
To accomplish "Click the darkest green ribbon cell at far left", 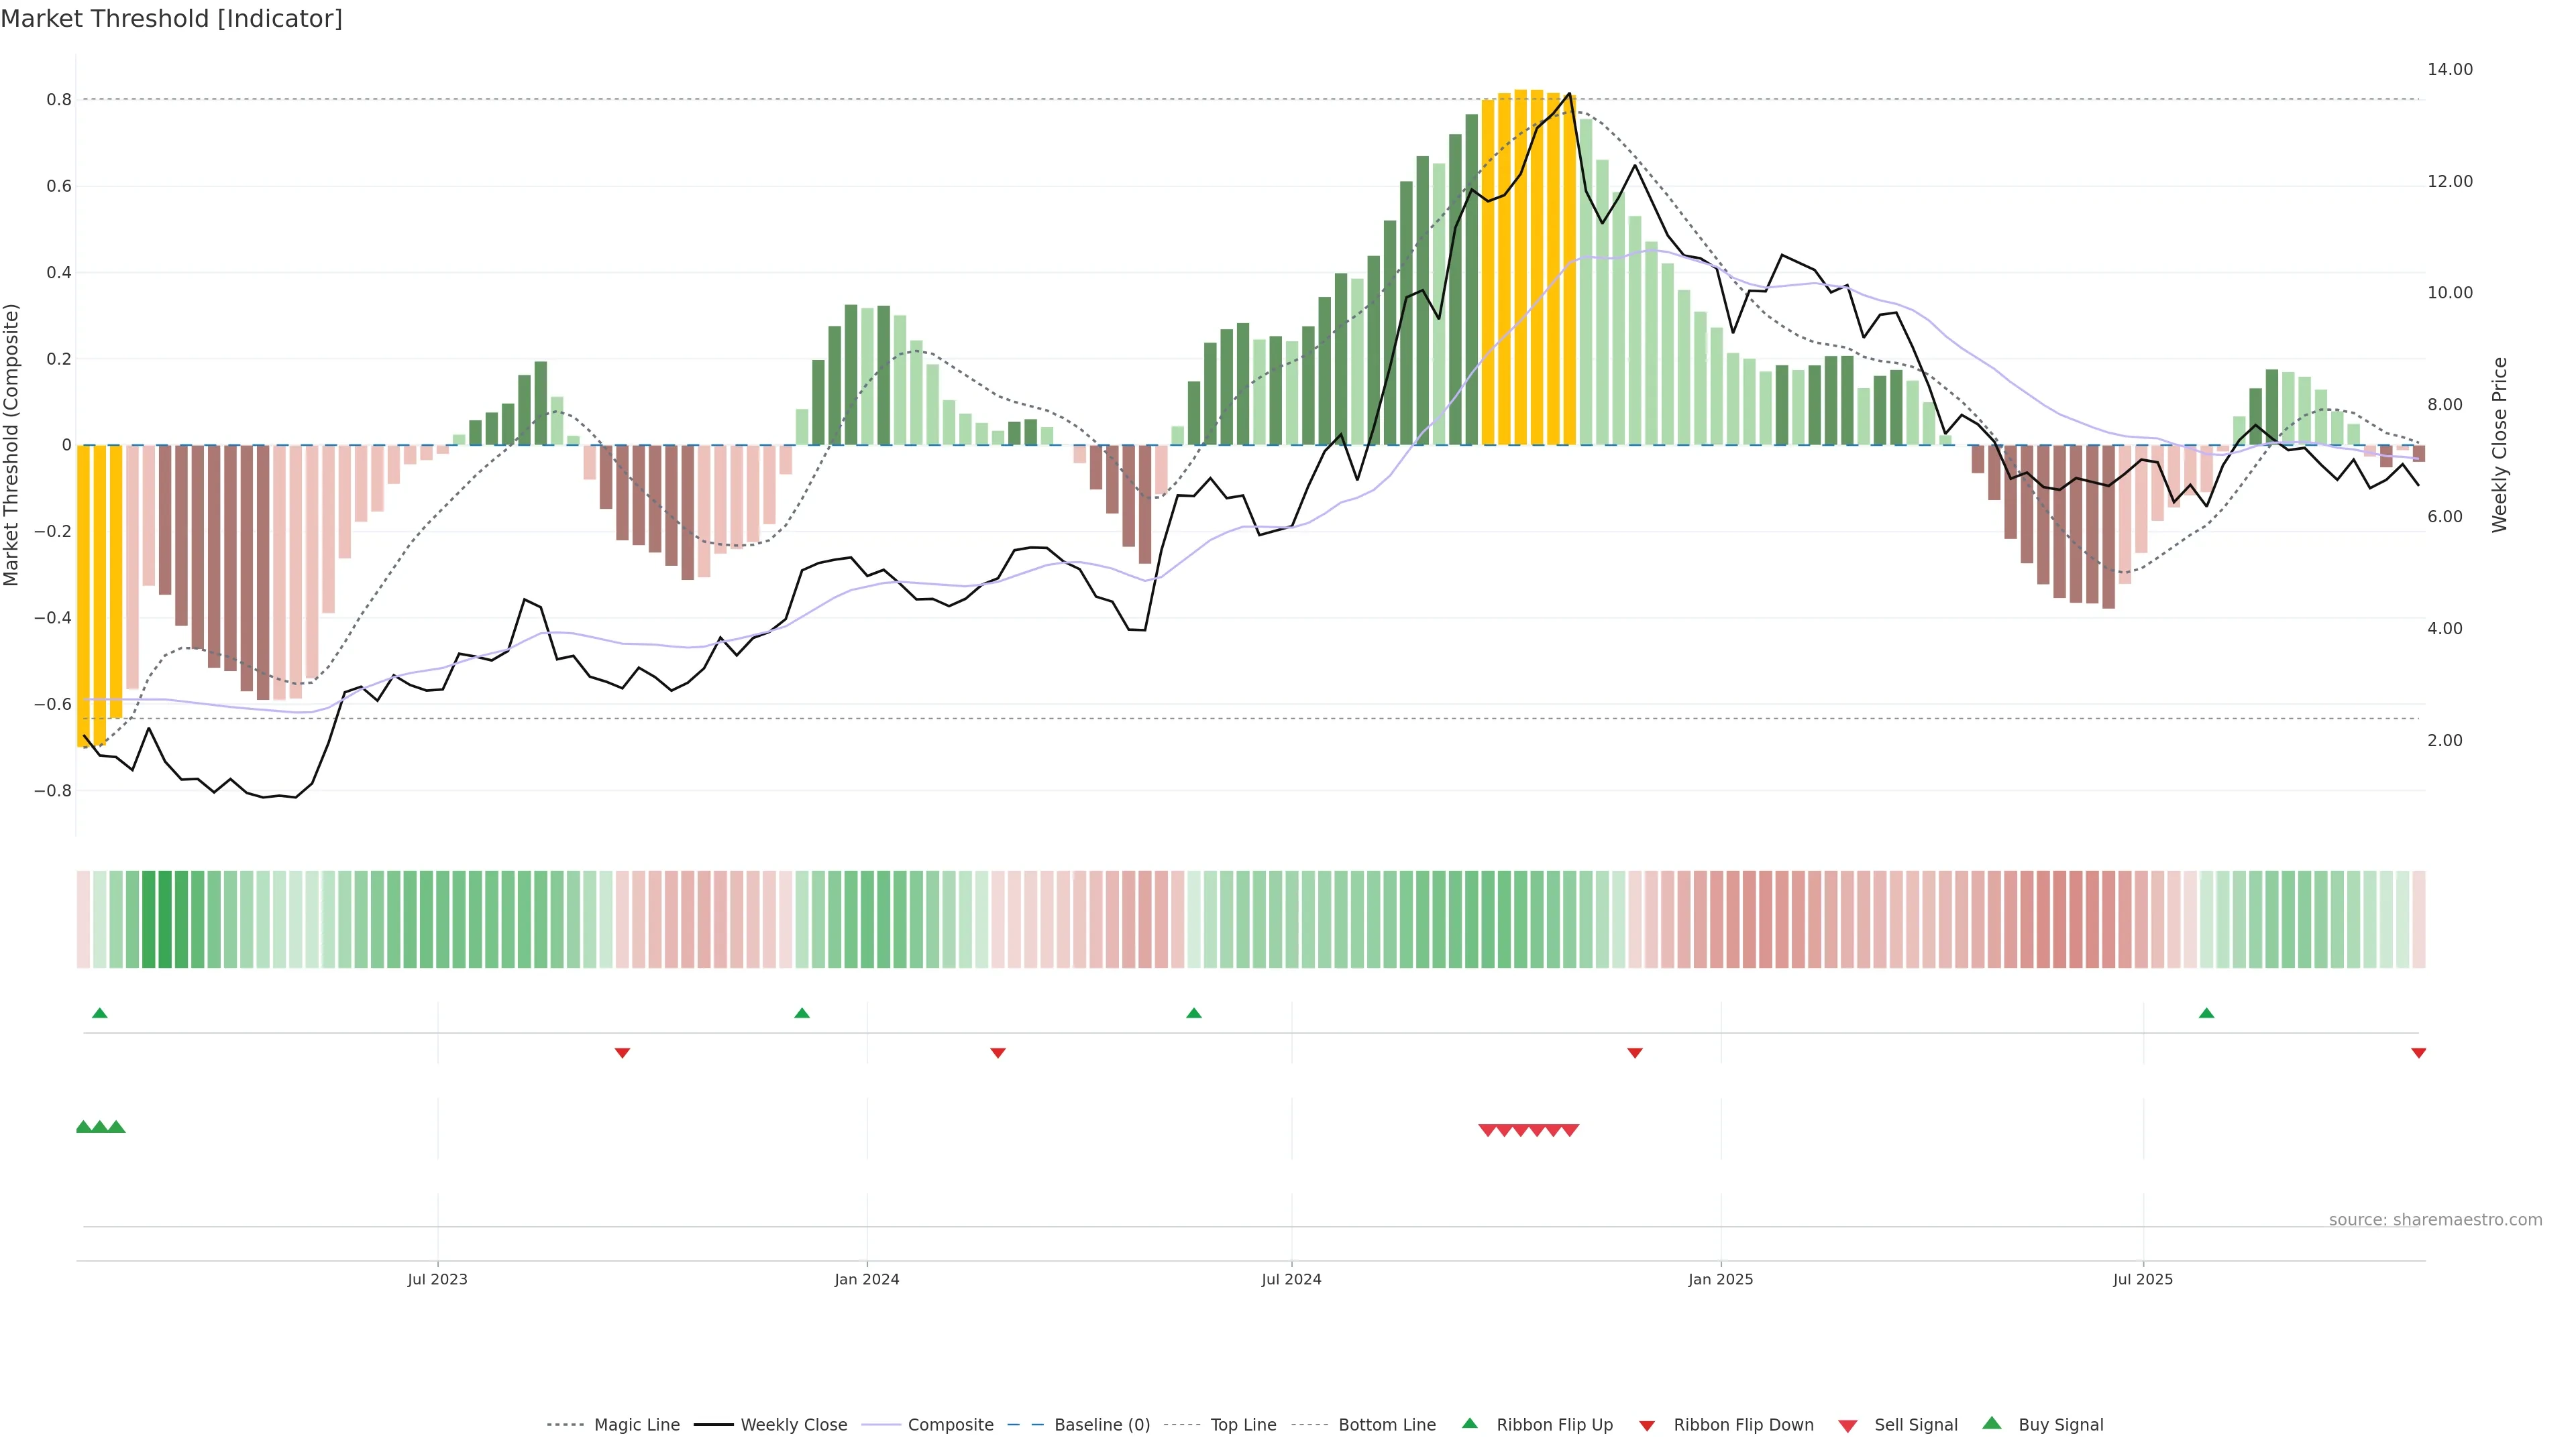I will [165, 919].
